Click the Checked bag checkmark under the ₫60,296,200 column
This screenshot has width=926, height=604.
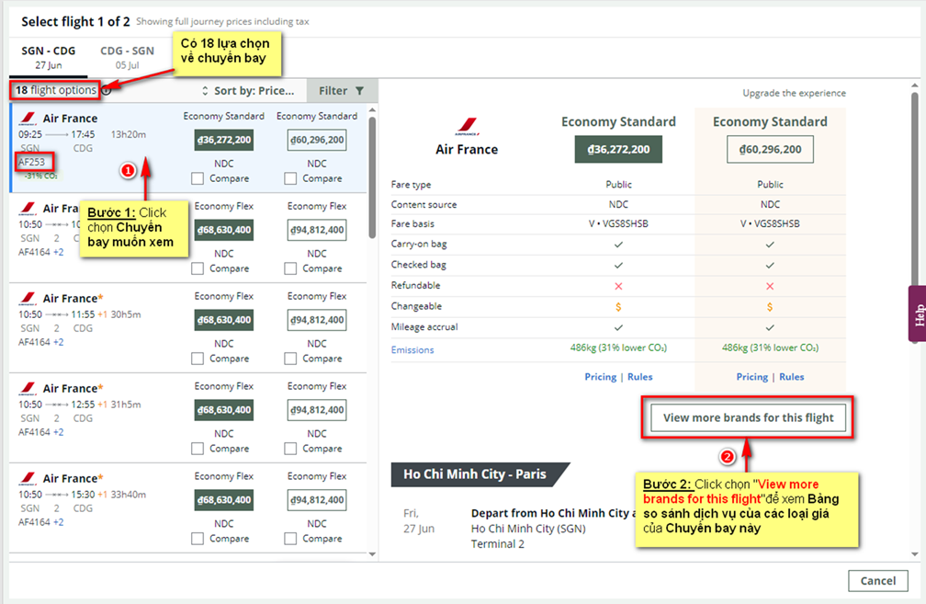point(770,266)
